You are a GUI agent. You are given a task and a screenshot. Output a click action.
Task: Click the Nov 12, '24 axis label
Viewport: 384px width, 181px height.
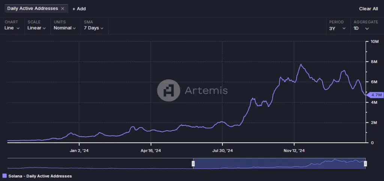click(x=294, y=151)
